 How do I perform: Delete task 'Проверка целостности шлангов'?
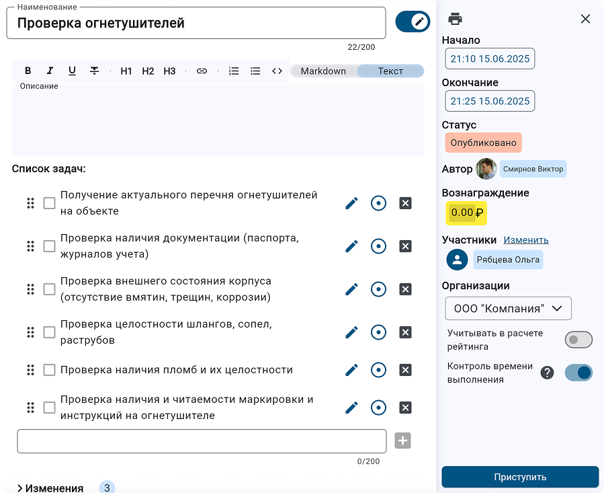click(x=405, y=332)
